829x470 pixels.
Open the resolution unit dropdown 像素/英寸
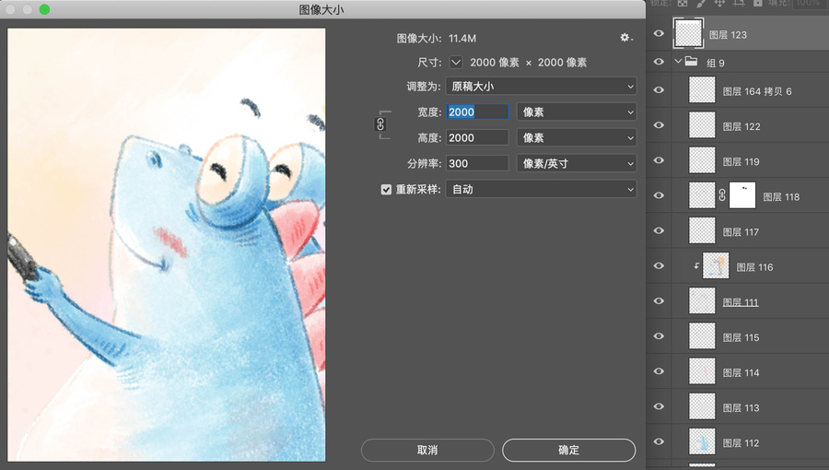[x=577, y=163]
